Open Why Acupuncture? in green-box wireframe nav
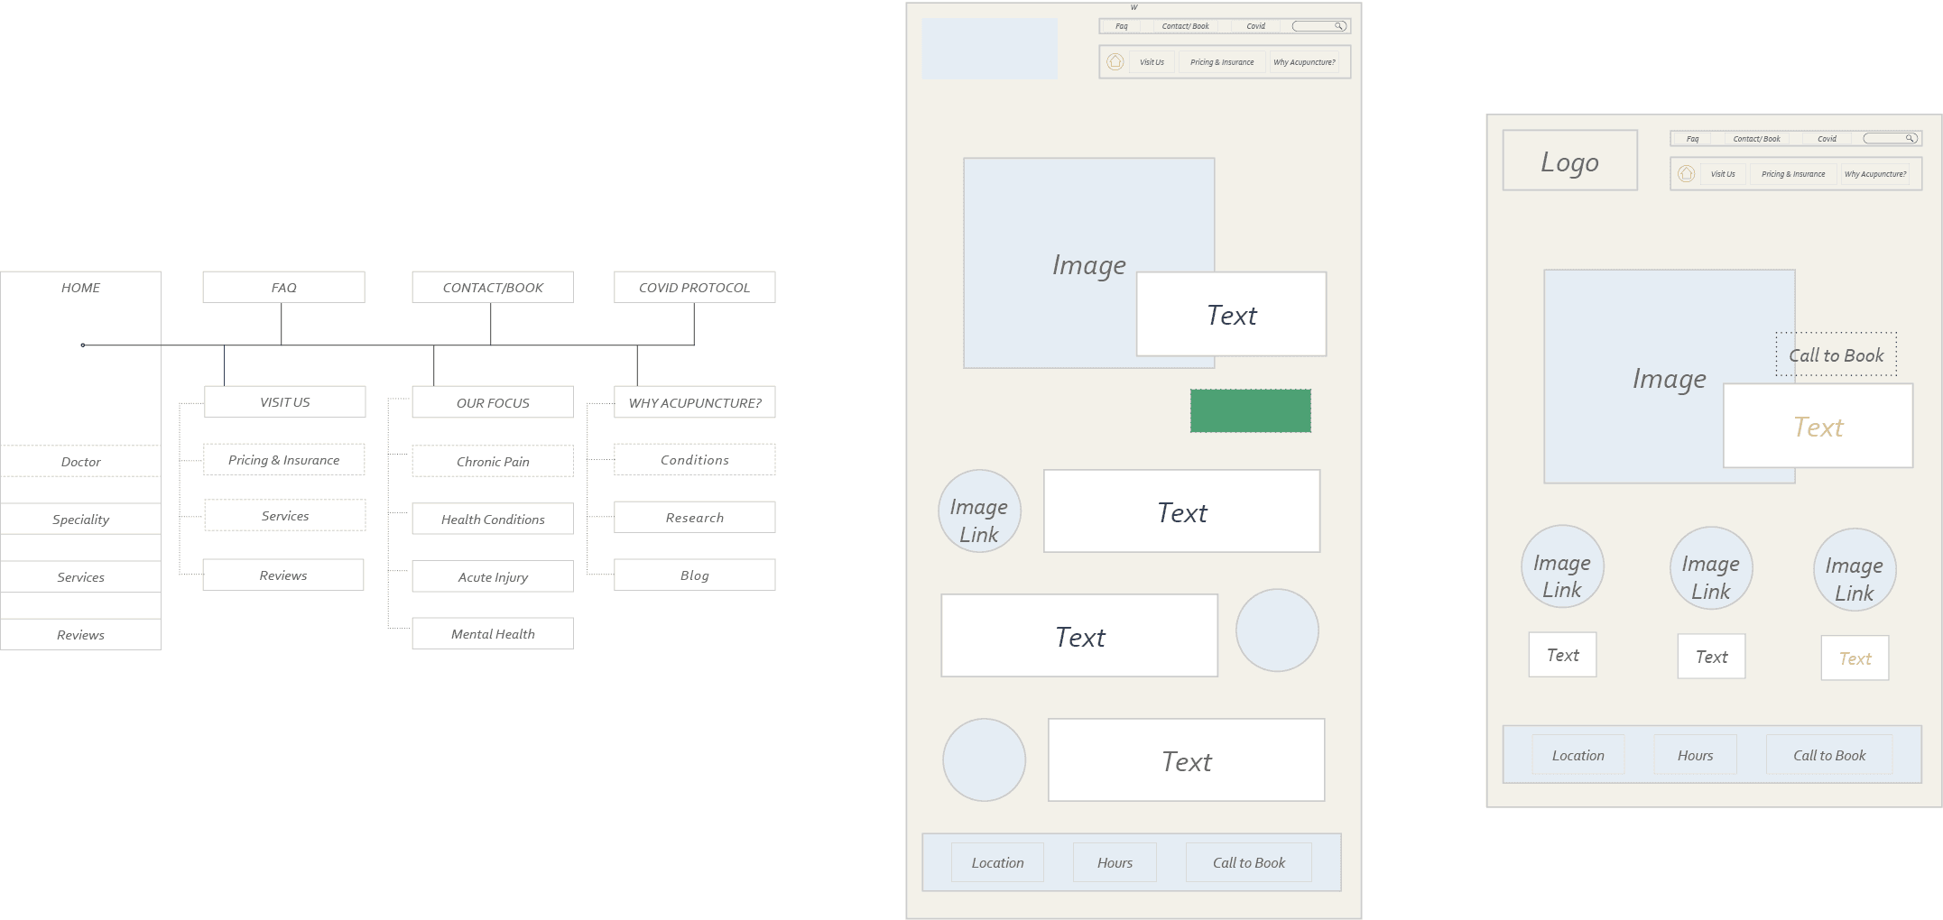This screenshot has height=920, width=1943. coord(1304,62)
